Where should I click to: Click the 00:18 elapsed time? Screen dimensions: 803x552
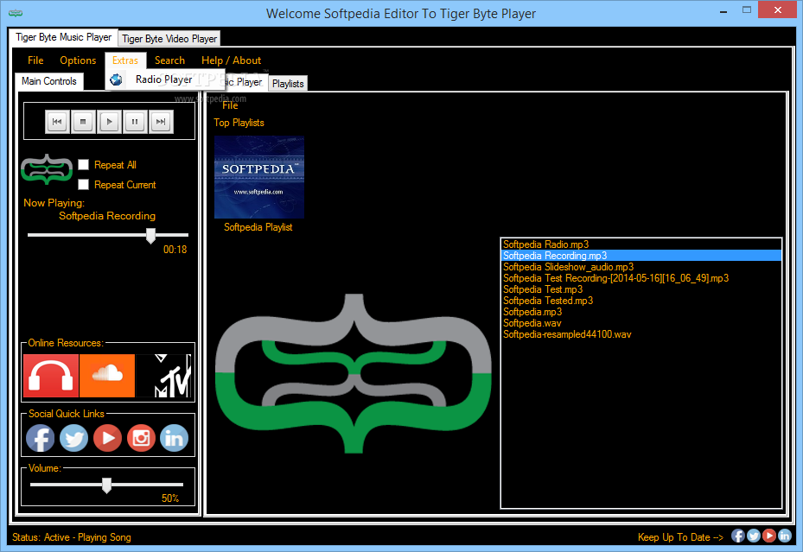[175, 250]
